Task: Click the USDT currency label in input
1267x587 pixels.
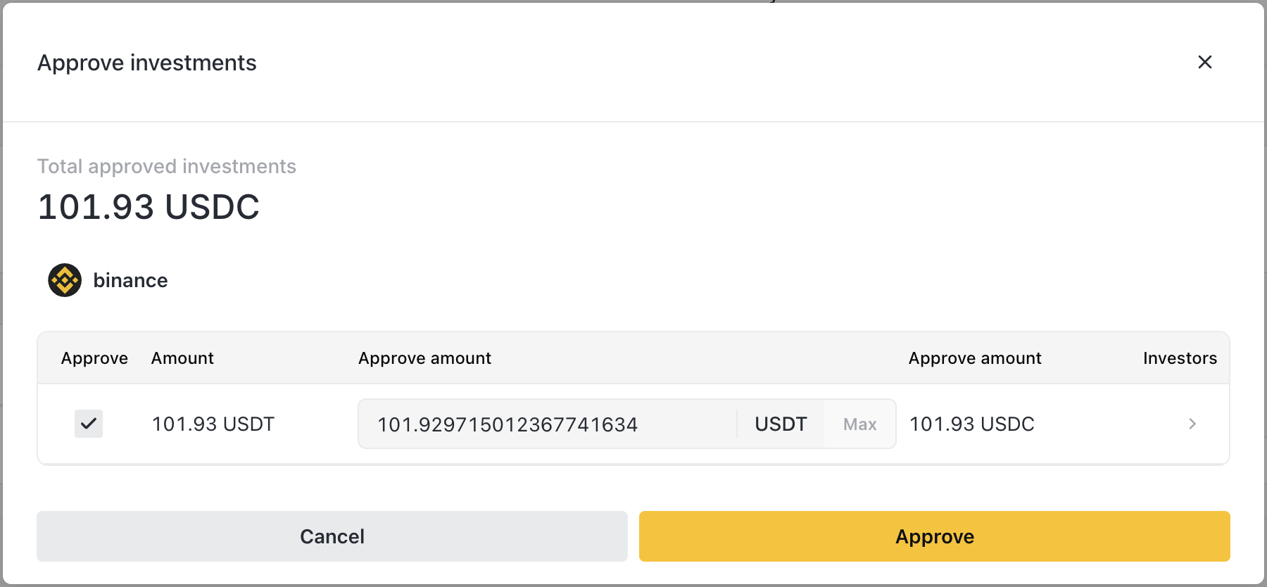Action: [781, 424]
